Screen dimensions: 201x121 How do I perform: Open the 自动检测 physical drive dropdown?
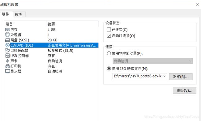[x=152, y=61]
